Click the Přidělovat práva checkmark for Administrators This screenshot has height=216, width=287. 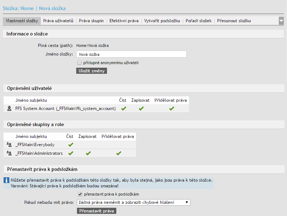pyautogui.click(x=118, y=153)
